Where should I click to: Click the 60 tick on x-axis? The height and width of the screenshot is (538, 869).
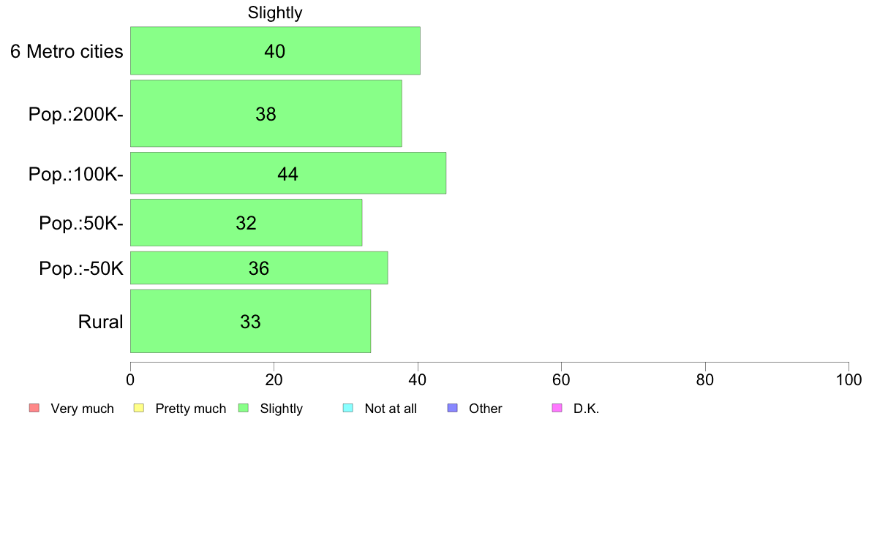pos(562,380)
